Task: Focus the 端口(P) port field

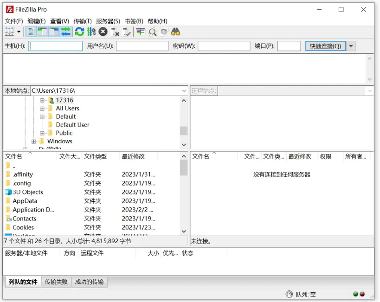Action: tap(289, 46)
